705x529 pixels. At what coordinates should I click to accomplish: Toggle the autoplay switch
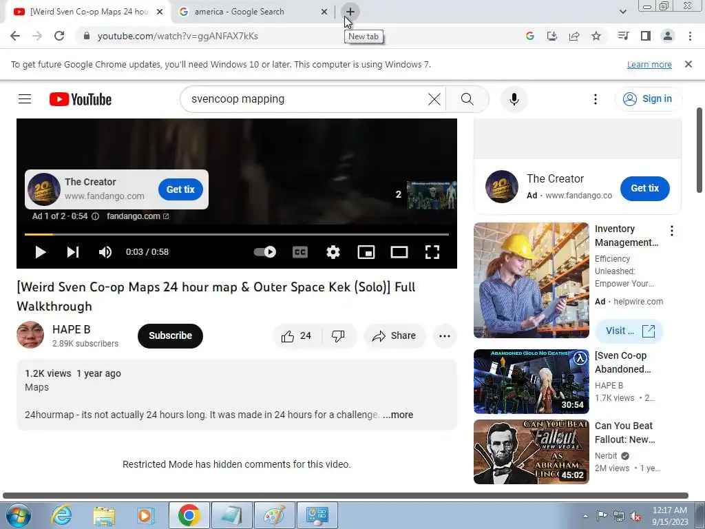click(x=265, y=252)
